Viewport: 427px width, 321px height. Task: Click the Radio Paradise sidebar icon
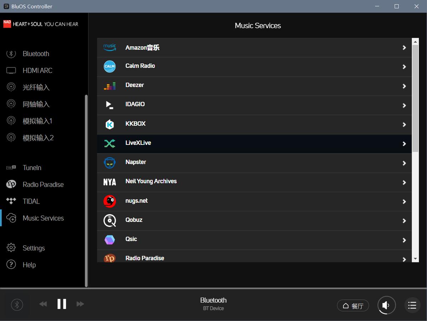pos(11,184)
